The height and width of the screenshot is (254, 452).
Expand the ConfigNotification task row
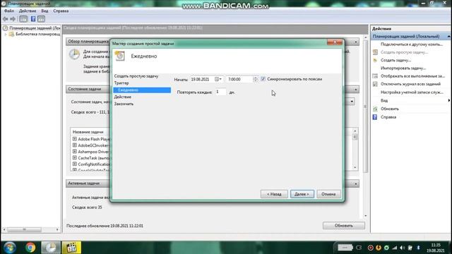[75, 164]
